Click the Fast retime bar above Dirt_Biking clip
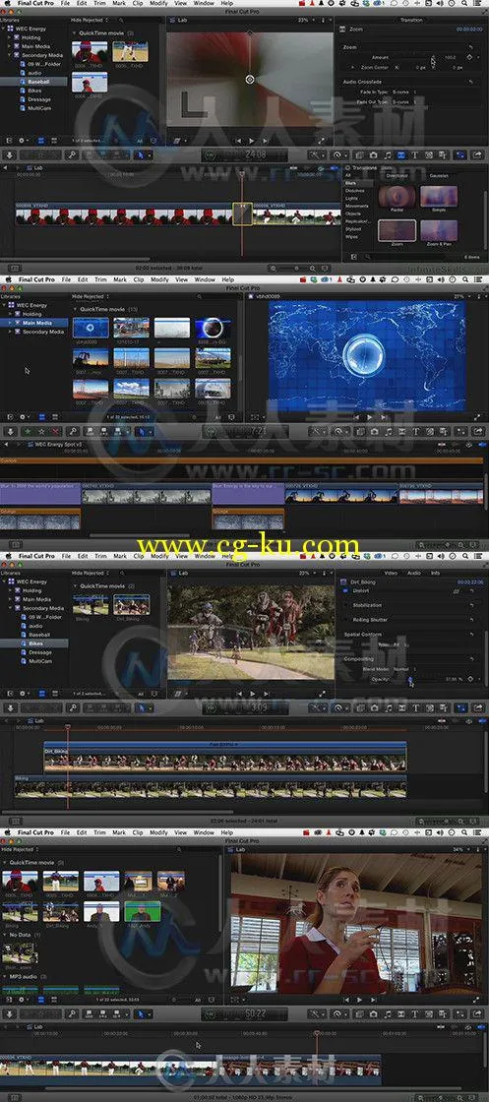The width and height of the screenshot is (489, 1102). [225, 744]
